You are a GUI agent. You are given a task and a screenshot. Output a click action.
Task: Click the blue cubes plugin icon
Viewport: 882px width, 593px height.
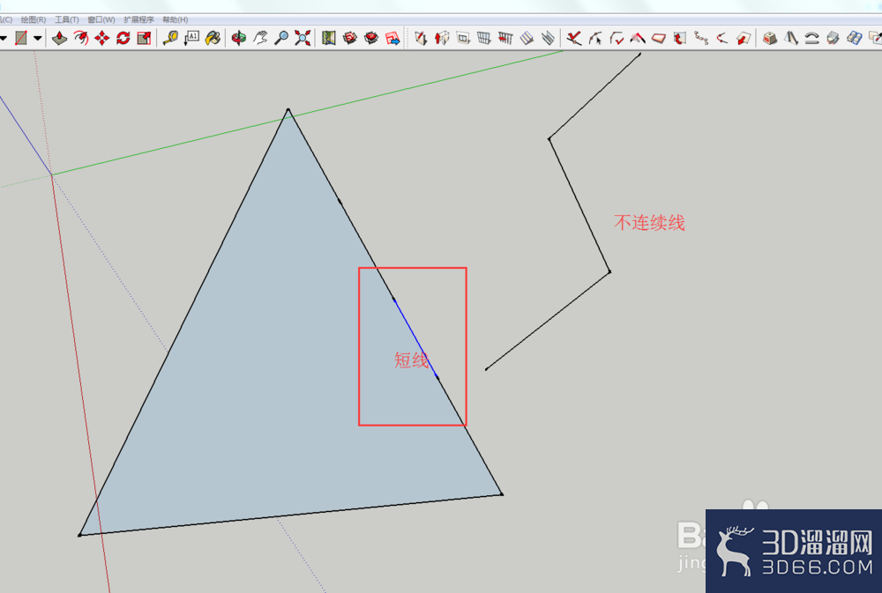pyautogui.click(x=855, y=38)
